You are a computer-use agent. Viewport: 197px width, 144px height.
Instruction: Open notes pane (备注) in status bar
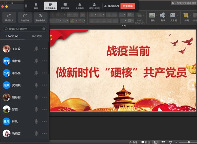point(133,142)
